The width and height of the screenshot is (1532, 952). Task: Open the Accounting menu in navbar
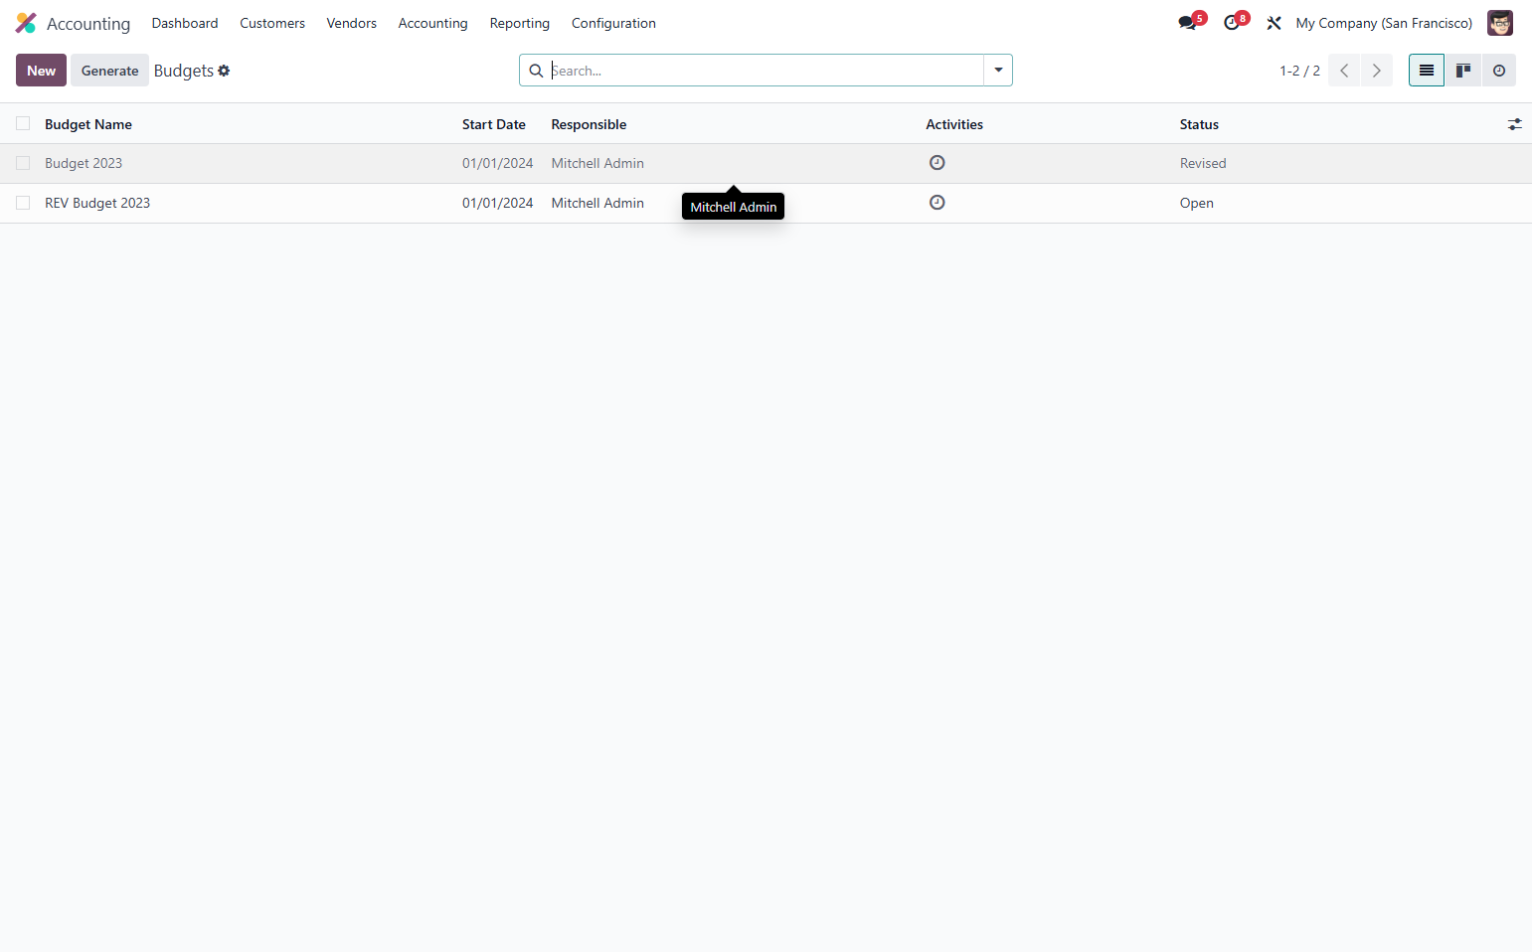(x=432, y=23)
